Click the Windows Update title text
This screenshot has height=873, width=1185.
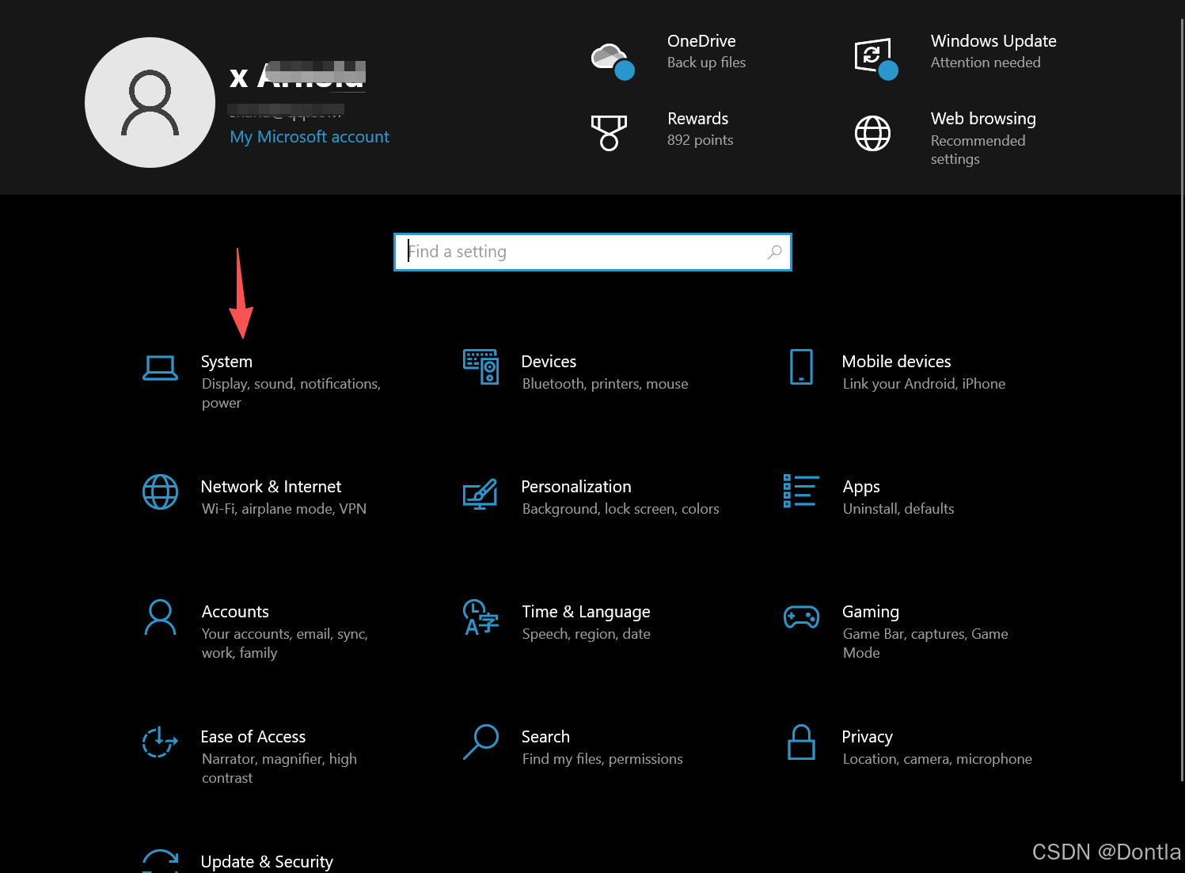(x=993, y=41)
